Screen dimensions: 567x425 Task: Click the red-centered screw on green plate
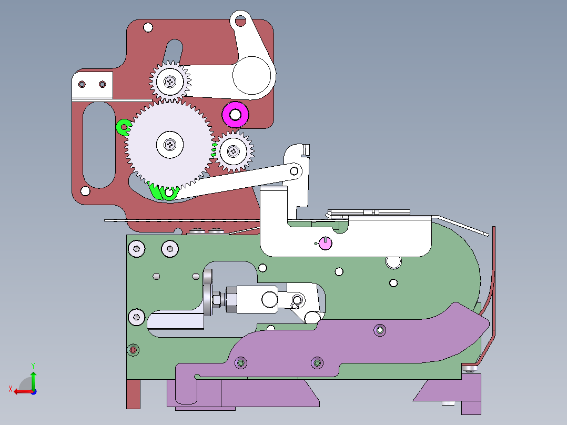[x=133, y=350]
